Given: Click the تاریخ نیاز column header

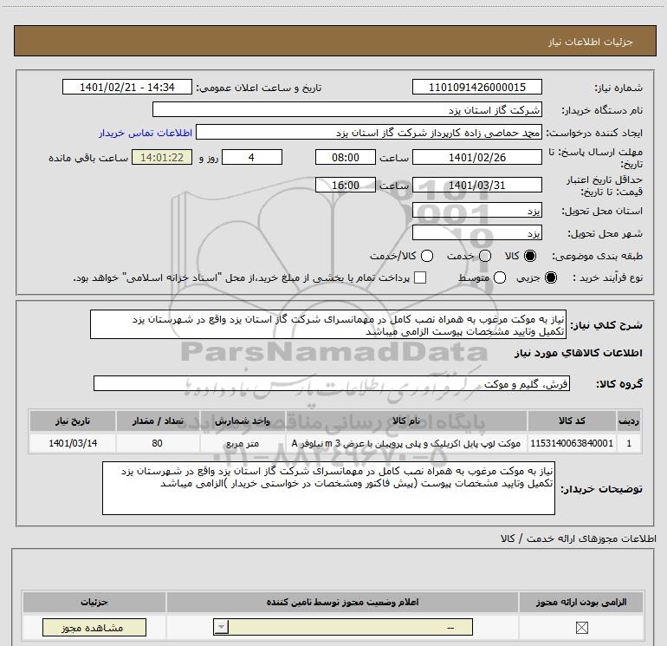Looking at the screenshot, I should tap(73, 421).
